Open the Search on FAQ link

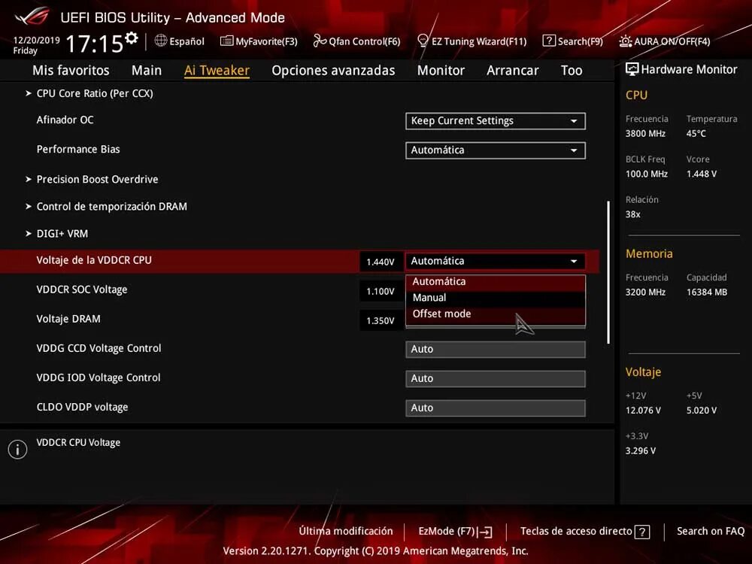tap(711, 532)
